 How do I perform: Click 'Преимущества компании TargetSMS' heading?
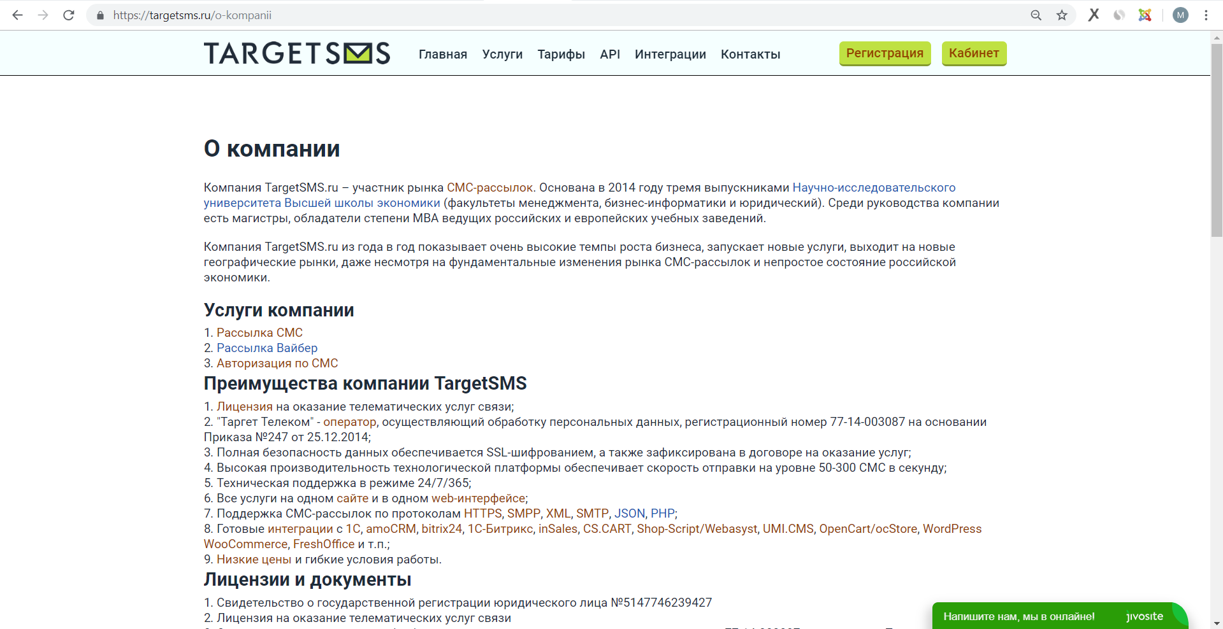[x=365, y=383]
